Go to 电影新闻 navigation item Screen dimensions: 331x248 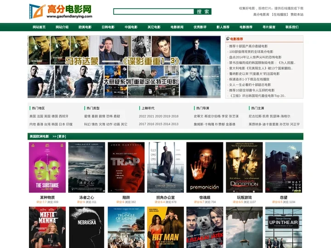(177, 27)
